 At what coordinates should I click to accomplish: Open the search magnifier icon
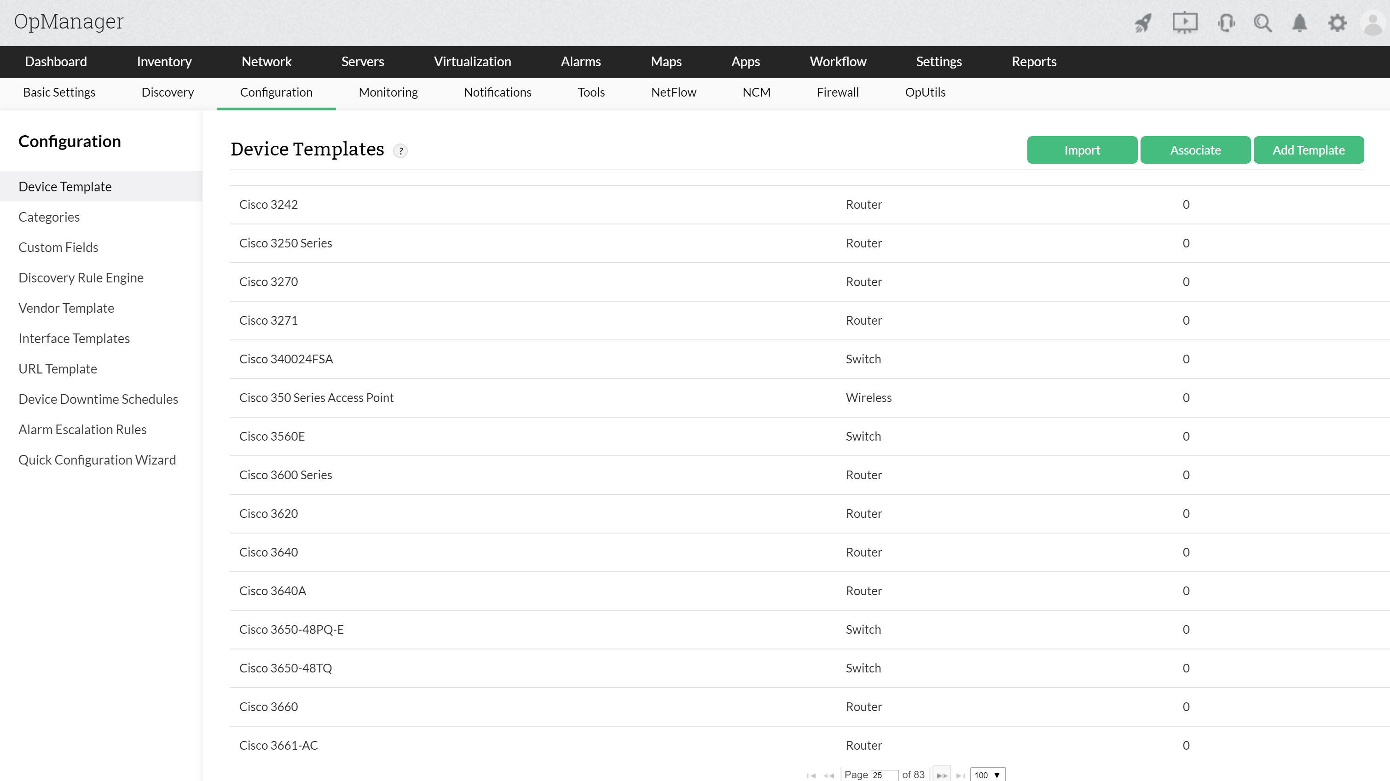1263,23
